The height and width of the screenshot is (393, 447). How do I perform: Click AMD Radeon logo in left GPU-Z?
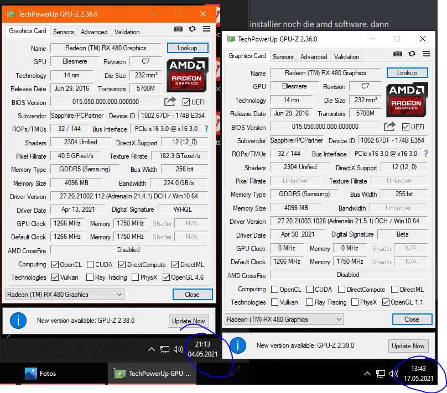(x=187, y=75)
